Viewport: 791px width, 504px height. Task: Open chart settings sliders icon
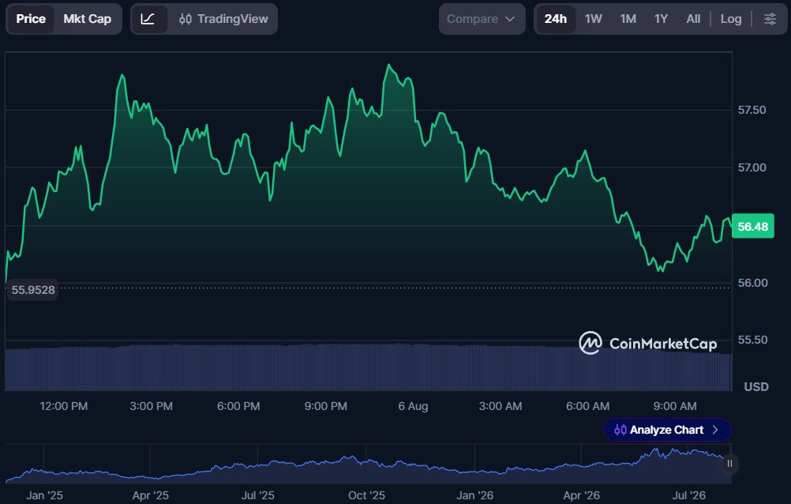(770, 19)
